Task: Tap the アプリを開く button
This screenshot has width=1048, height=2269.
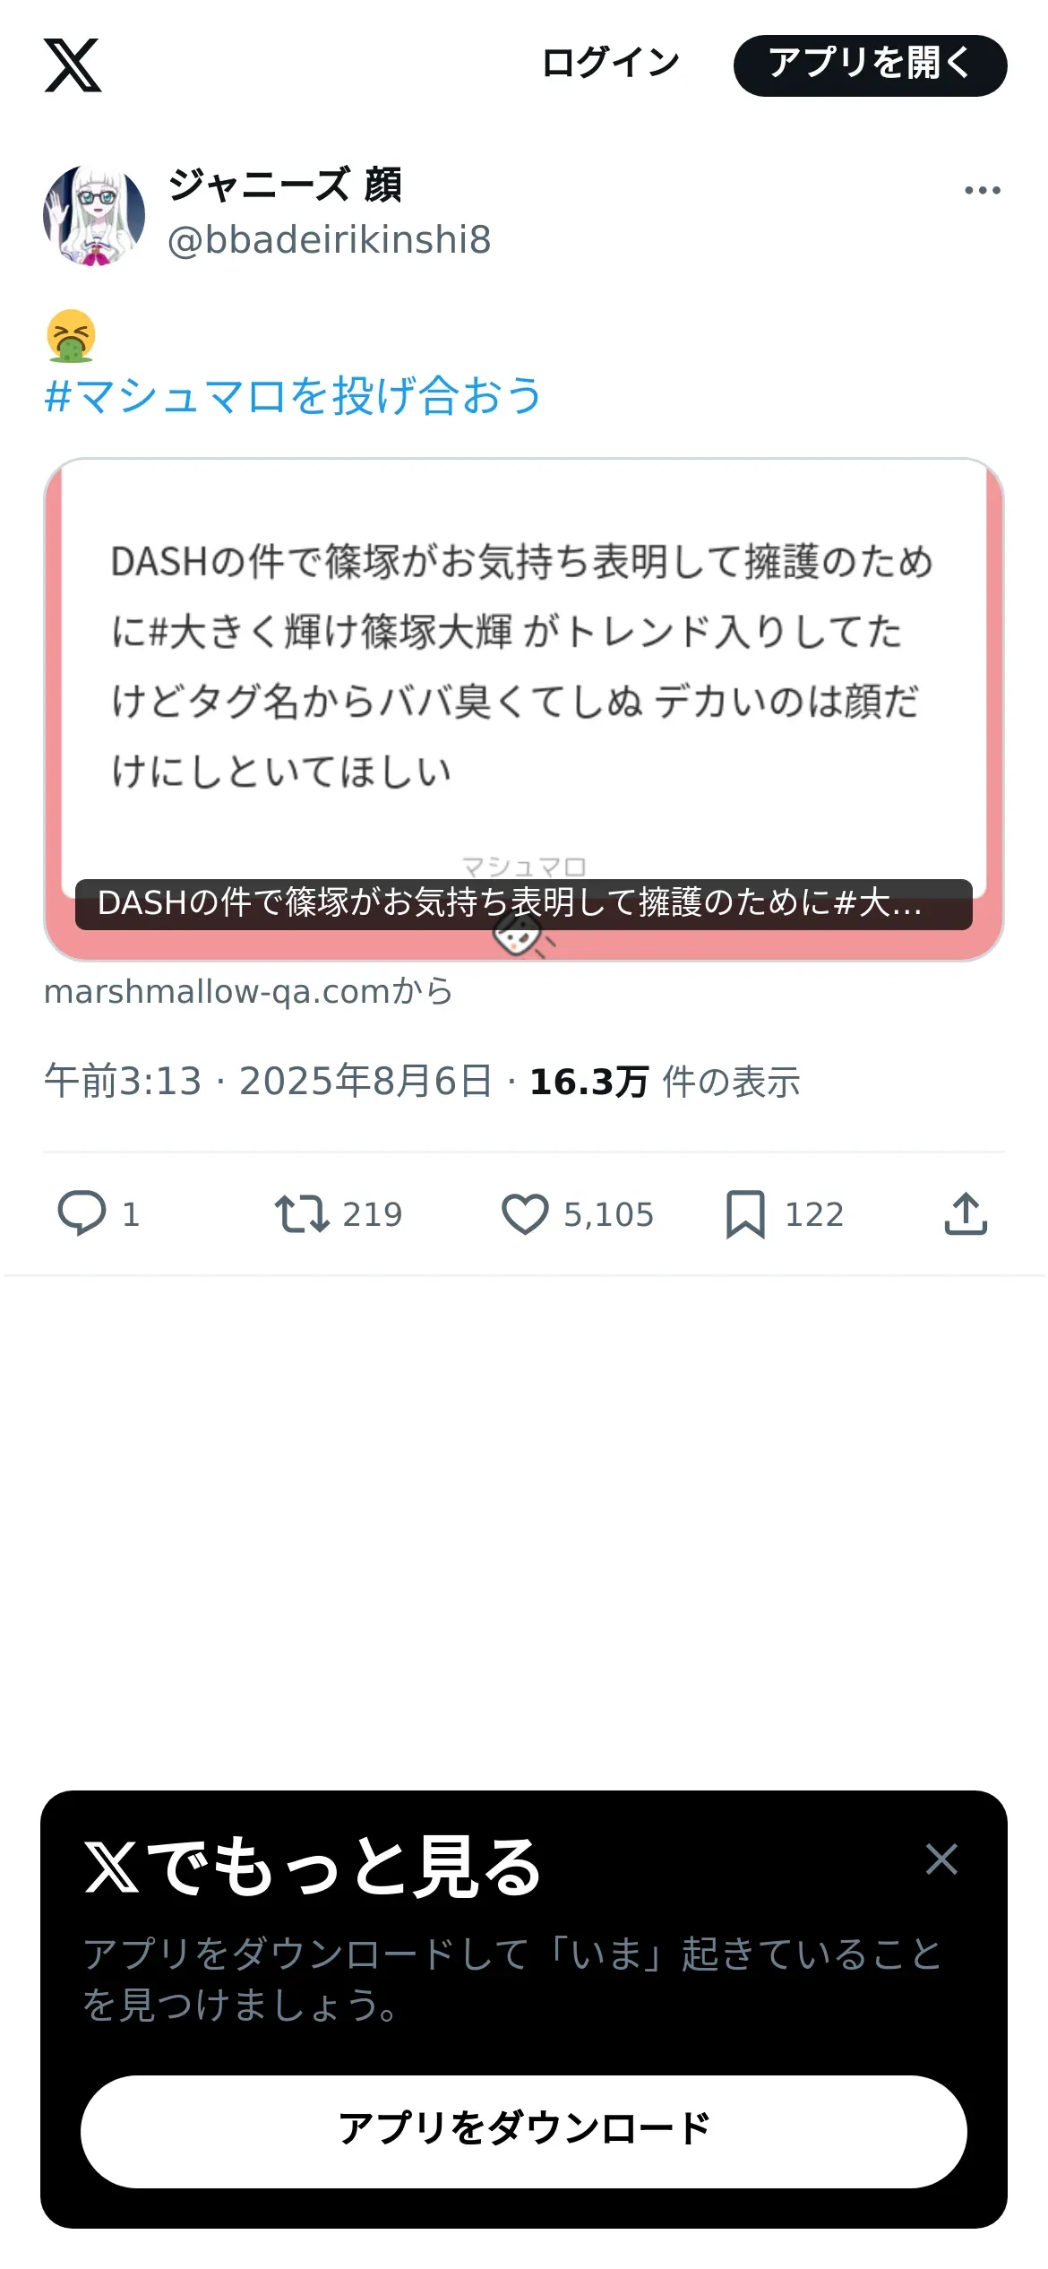Action: click(x=870, y=65)
